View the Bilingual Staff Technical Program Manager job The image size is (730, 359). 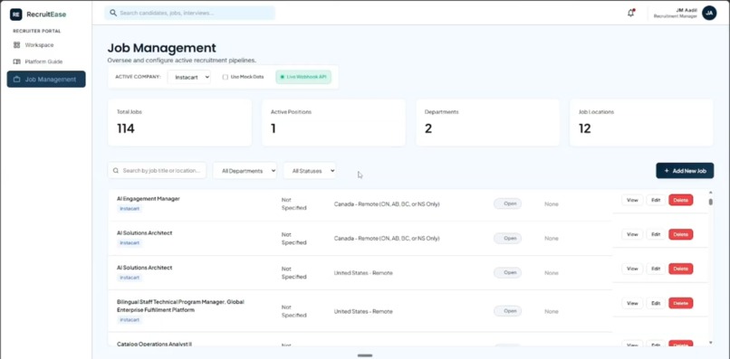(x=632, y=303)
